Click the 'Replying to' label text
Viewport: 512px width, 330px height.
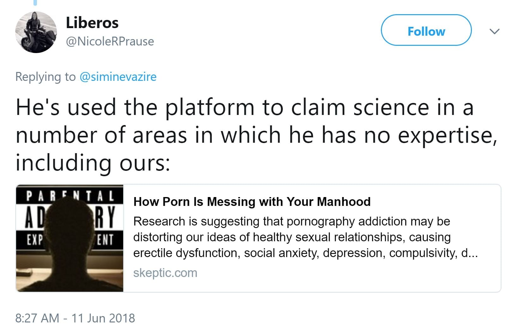pos(45,77)
